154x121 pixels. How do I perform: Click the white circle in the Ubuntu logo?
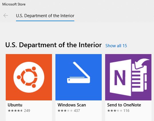click(29, 77)
